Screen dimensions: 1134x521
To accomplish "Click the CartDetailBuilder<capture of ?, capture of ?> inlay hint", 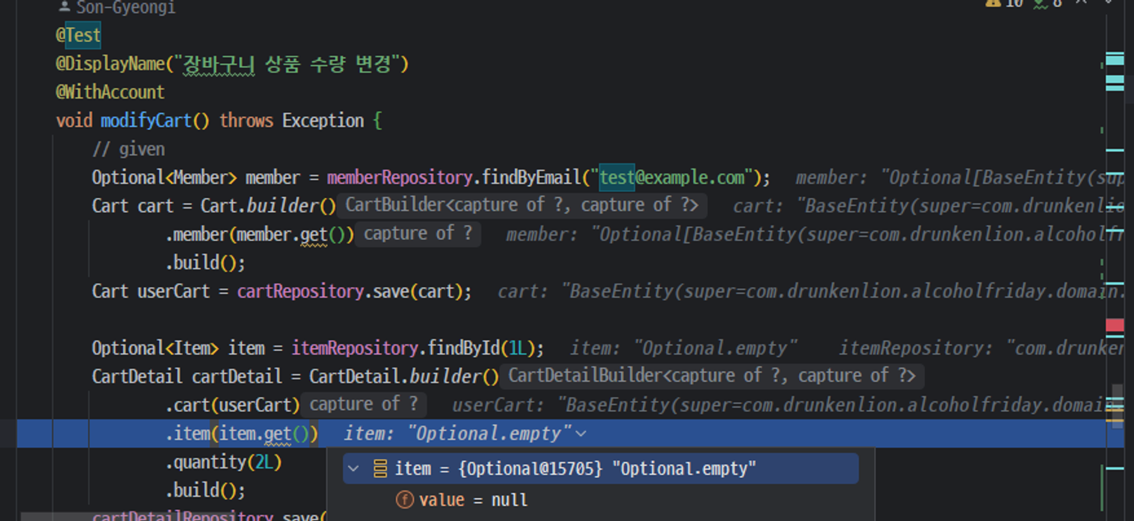I will (712, 376).
